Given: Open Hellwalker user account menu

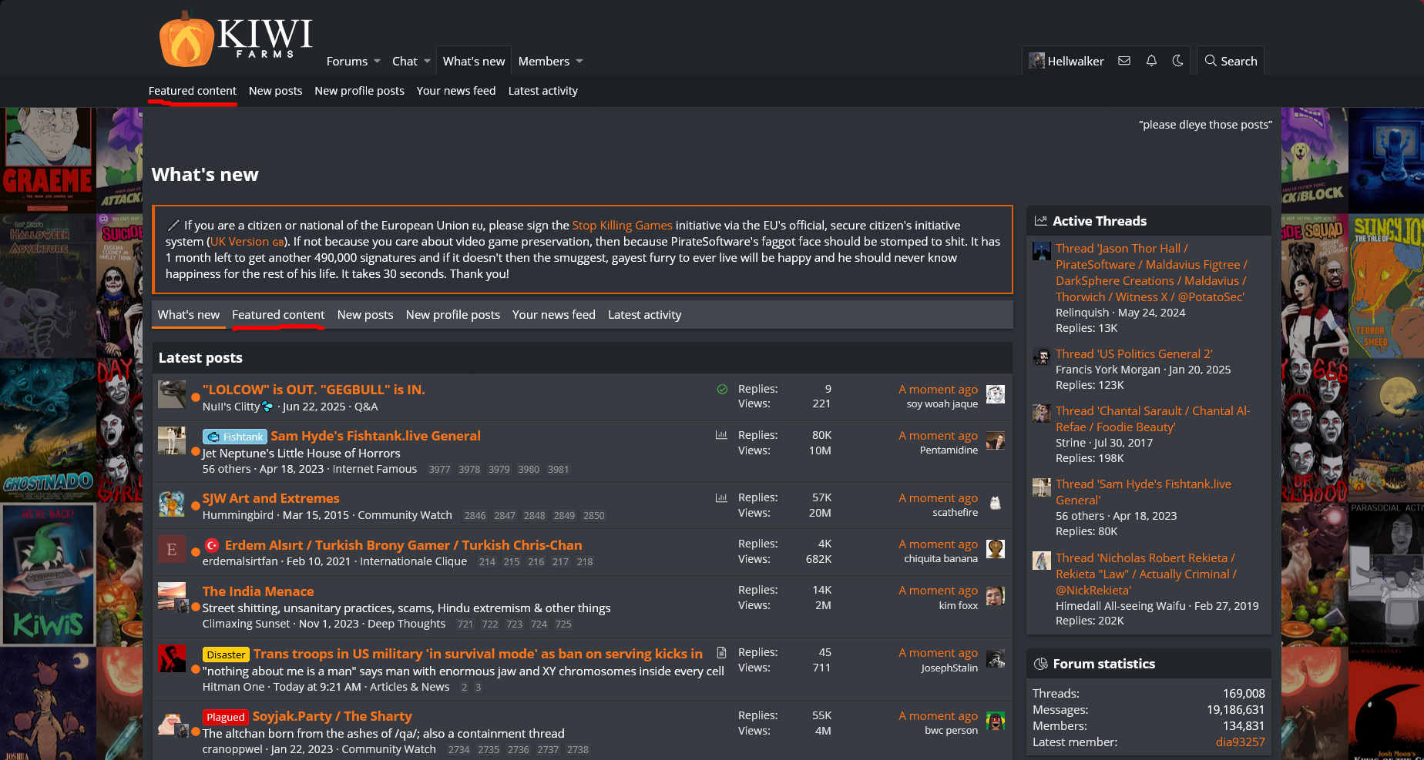Looking at the screenshot, I should click(x=1066, y=61).
